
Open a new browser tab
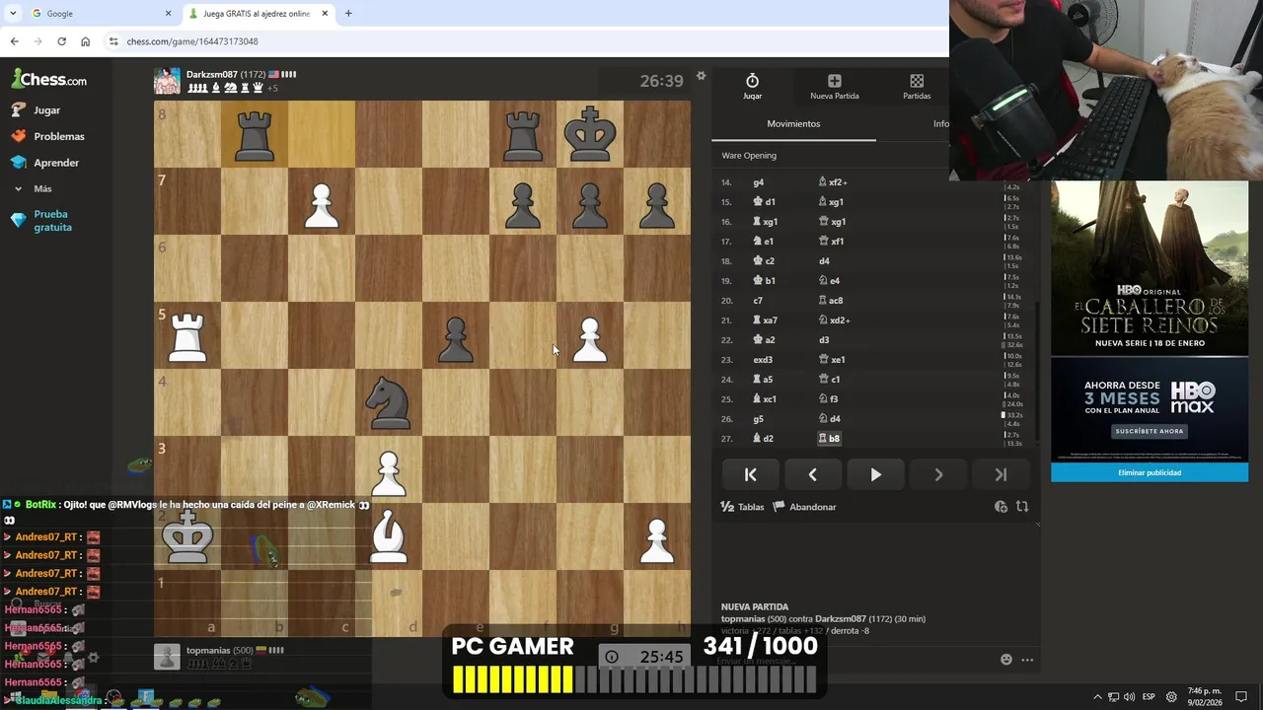click(348, 14)
